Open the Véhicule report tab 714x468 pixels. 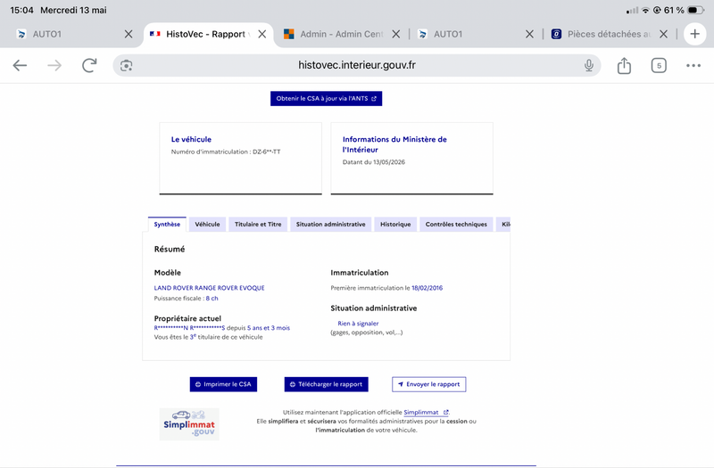click(207, 225)
